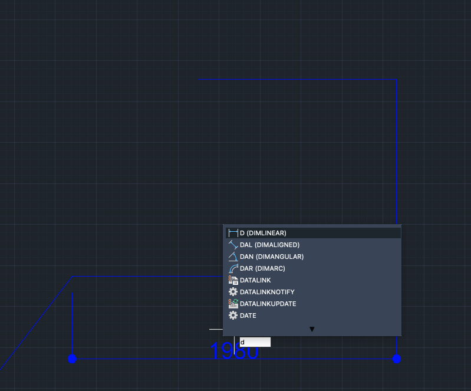Screen dimensions: 471x391
Task: Choose the DATALINKNOTIFY command text
Action: (267, 292)
